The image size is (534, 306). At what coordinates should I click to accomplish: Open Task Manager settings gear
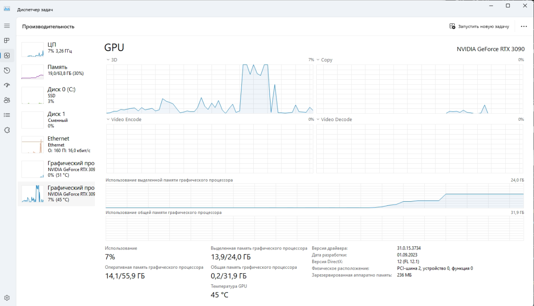click(x=7, y=297)
